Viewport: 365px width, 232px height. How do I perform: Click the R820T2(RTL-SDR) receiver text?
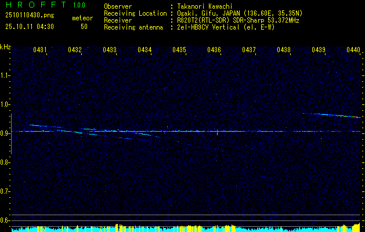click(237, 20)
